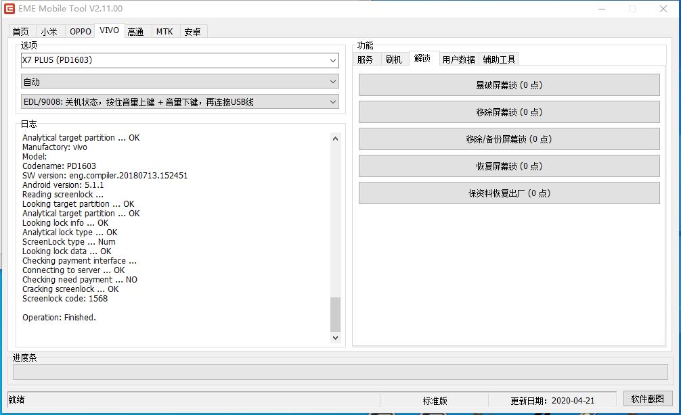Switch to the 安卓 tab
Image resolution: width=681 pixels, height=415 pixels.
(x=192, y=32)
